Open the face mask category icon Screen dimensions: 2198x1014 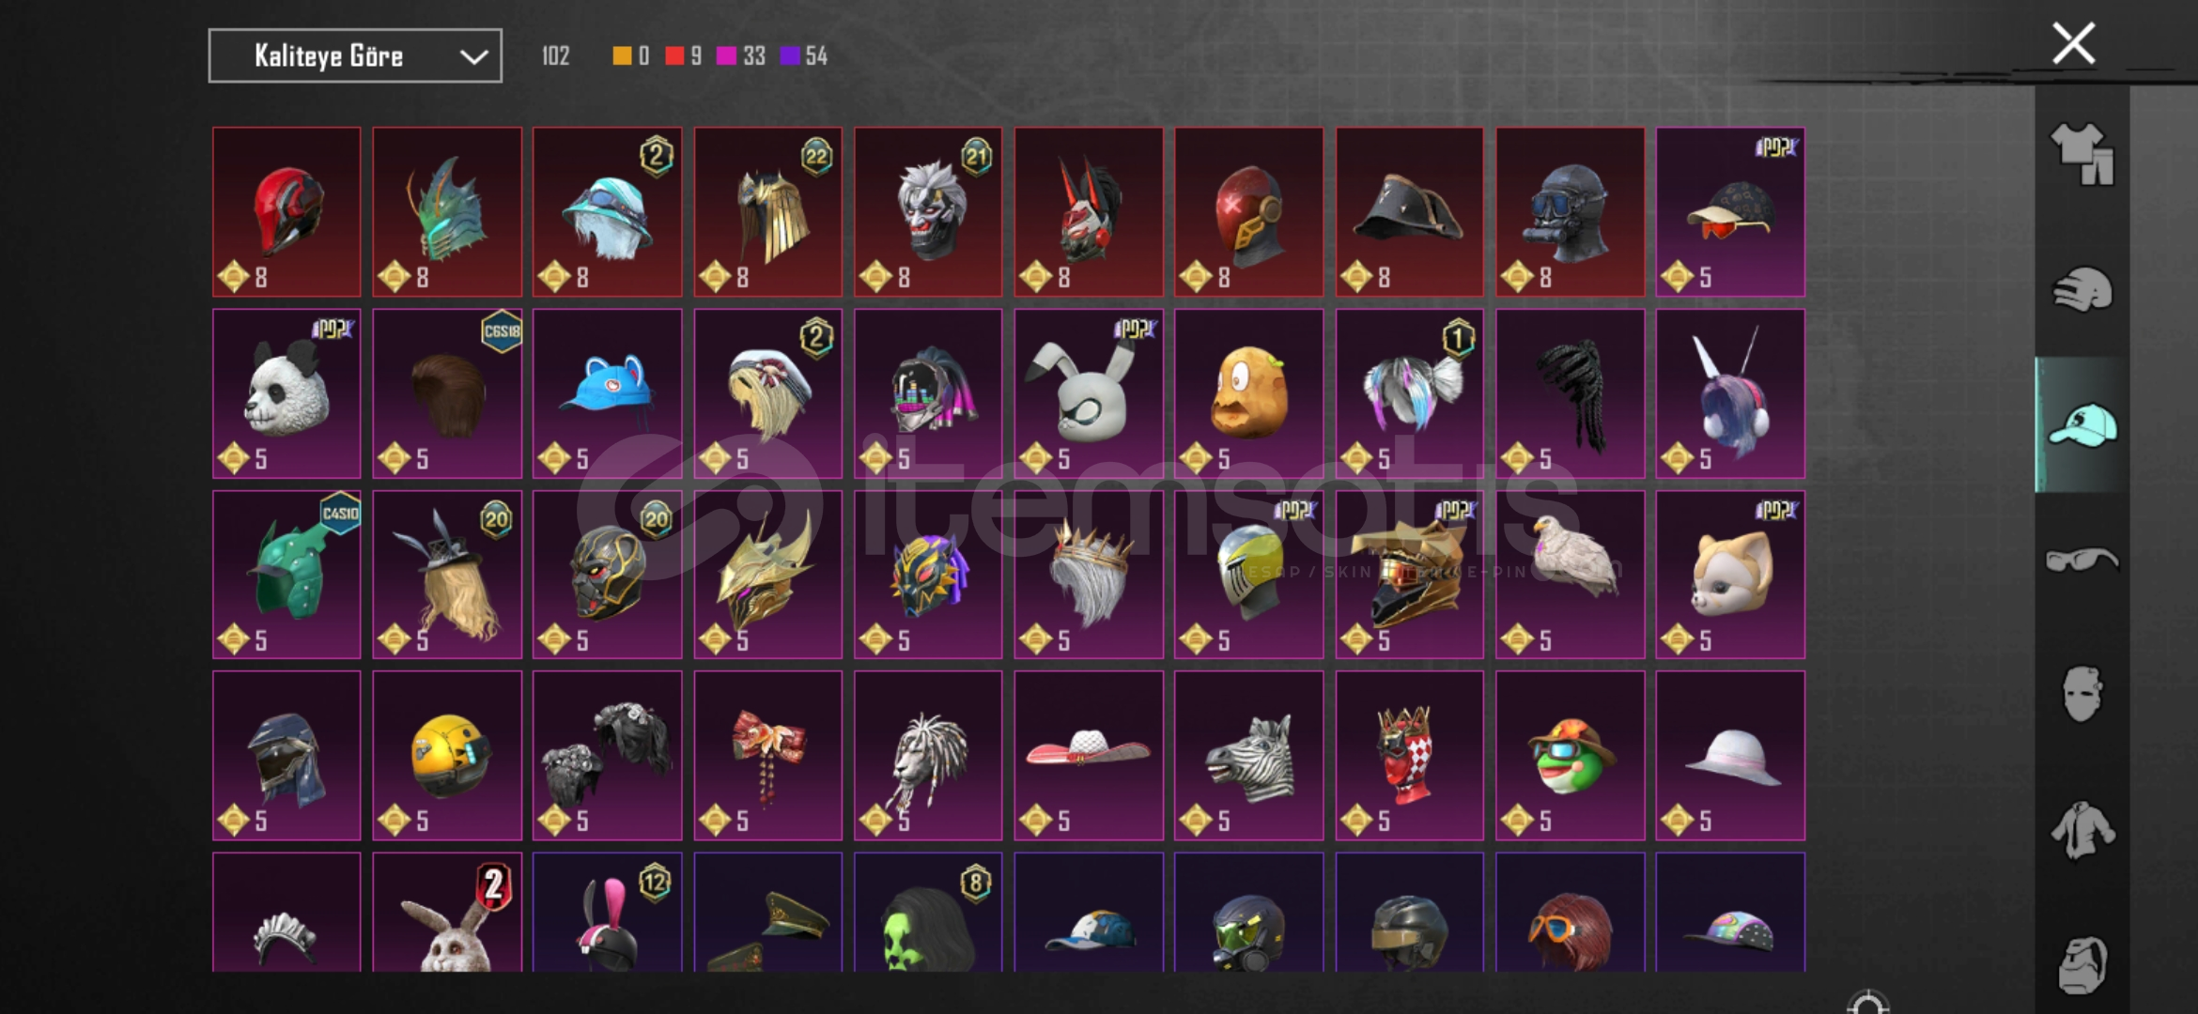point(2082,694)
